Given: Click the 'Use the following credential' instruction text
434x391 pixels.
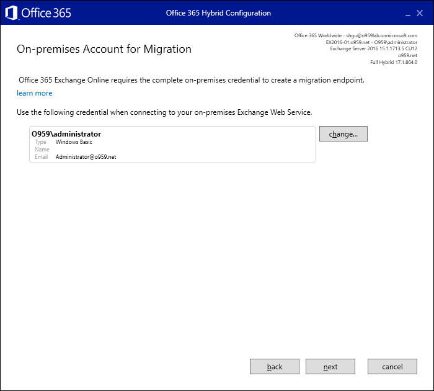Looking at the screenshot, I should coord(164,112).
